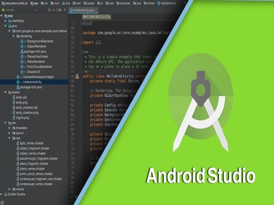Select PointCloudRenderer class
The image size is (274, 205).
(36, 67)
